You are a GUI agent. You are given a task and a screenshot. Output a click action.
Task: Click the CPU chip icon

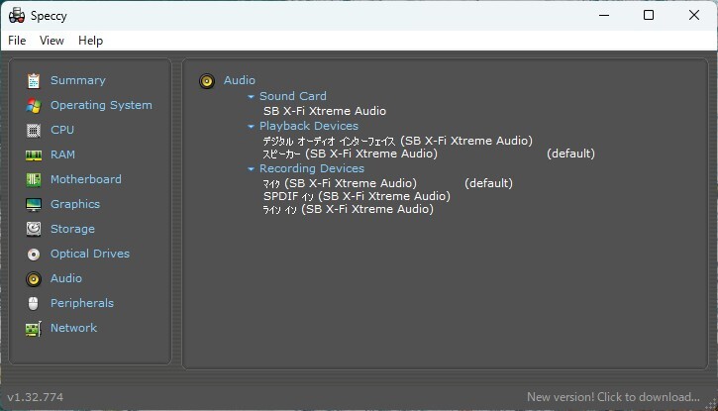34,130
